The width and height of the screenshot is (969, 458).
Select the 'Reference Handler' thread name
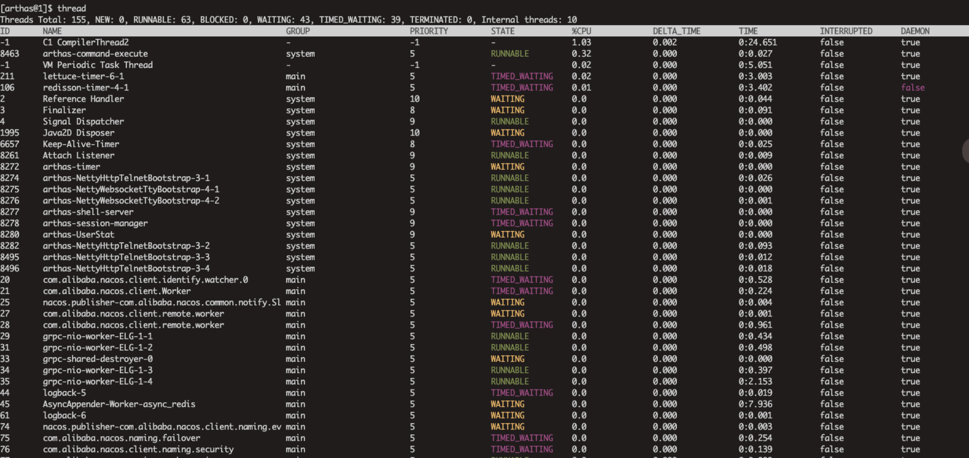pos(83,99)
